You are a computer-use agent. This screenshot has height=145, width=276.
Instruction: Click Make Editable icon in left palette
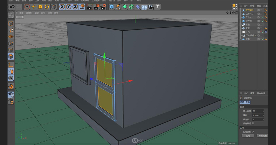click(x=11, y=15)
